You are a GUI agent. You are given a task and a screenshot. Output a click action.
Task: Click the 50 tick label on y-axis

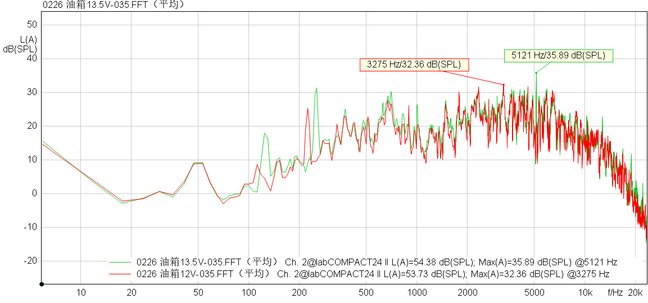[x=31, y=25]
